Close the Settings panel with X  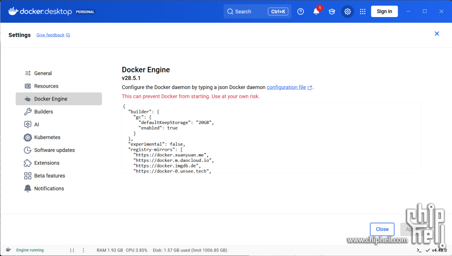pyautogui.click(x=437, y=34)
